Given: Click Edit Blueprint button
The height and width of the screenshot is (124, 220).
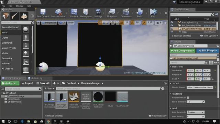Looking at the screenshot, I should click(208, 51).
